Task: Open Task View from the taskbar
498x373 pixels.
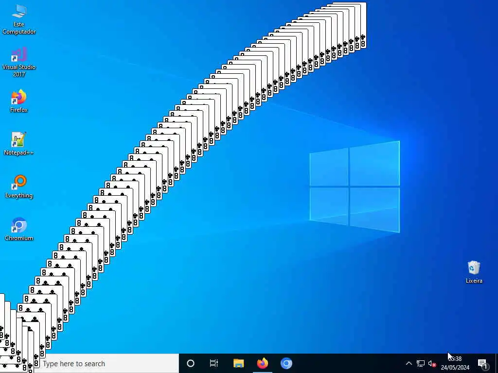Action: click(x=214, y=363)
